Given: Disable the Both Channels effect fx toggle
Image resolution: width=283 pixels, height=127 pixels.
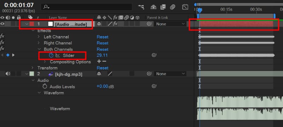Looking at the screenshot, I should (x=2, y=49).
